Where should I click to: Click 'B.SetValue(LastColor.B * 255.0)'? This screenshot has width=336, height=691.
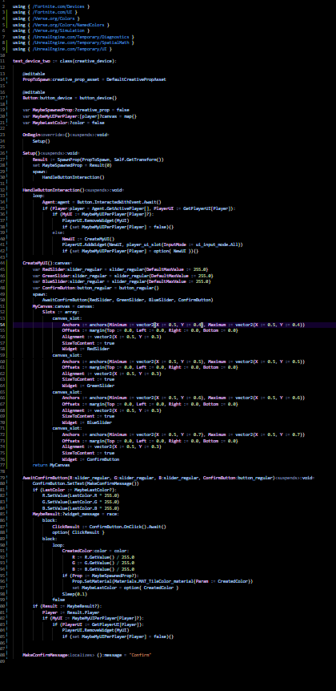tap(81, 508)
